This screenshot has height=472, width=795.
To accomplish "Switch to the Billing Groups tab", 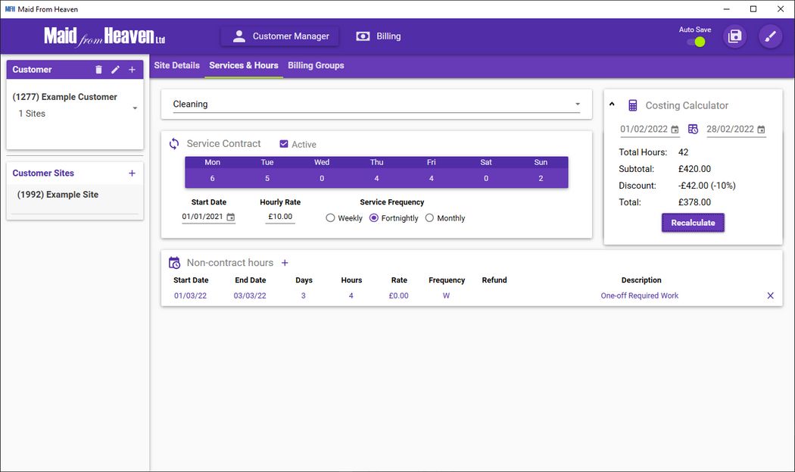I will coord(316,65).
